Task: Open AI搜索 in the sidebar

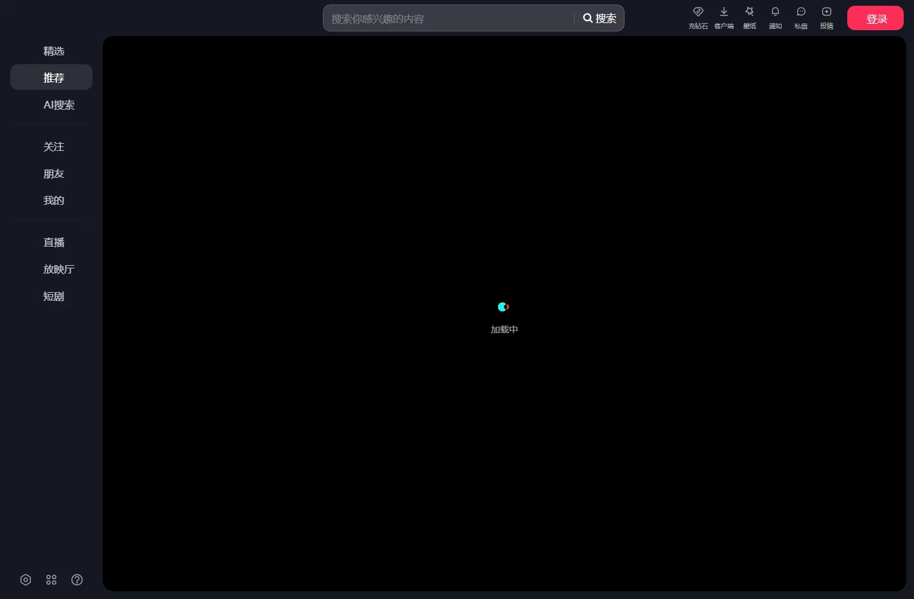Action: click(x=51, y=105)
